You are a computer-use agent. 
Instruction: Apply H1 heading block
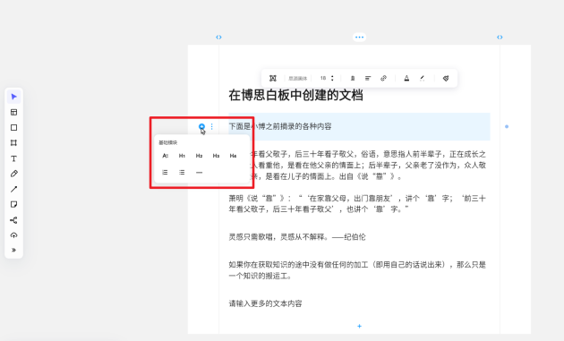click(x=182, y=156)
